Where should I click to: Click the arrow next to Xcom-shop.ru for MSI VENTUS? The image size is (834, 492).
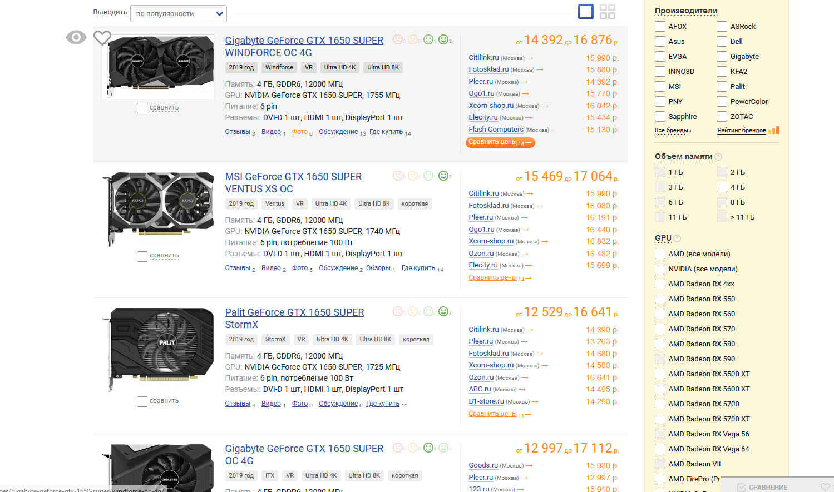[545, 241]
